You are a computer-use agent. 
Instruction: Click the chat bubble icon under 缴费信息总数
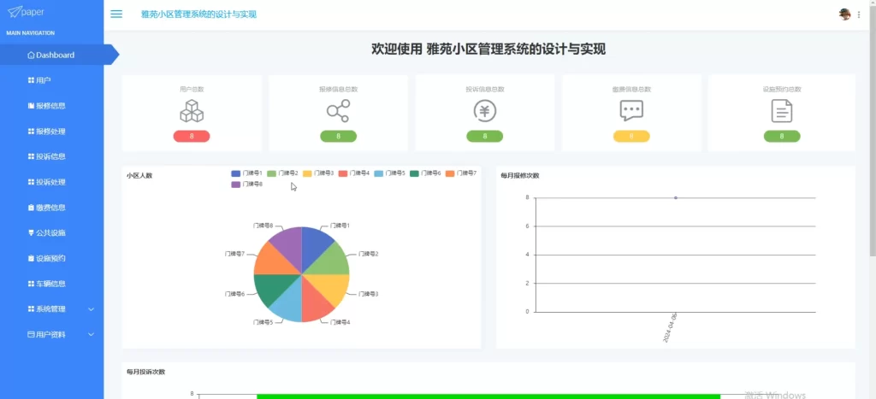pos(631,111)
